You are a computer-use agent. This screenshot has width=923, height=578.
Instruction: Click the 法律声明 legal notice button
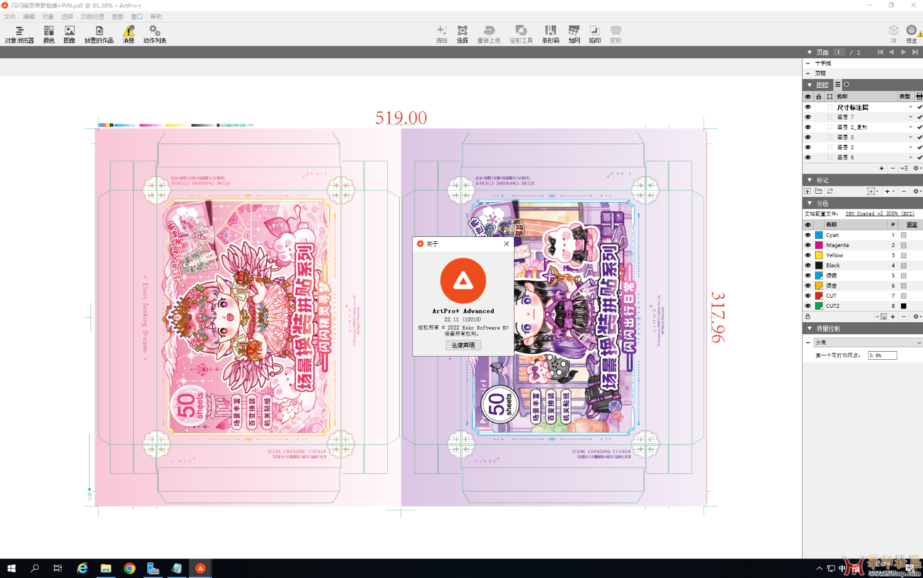pyautogui.click(x=463, y=345)
